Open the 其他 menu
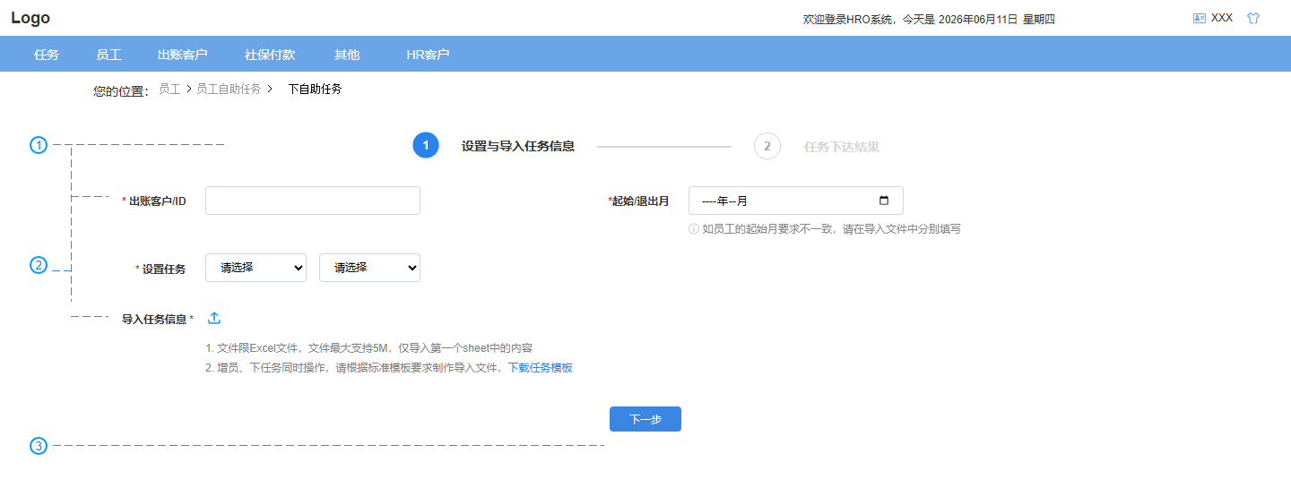 click(347, 55)
